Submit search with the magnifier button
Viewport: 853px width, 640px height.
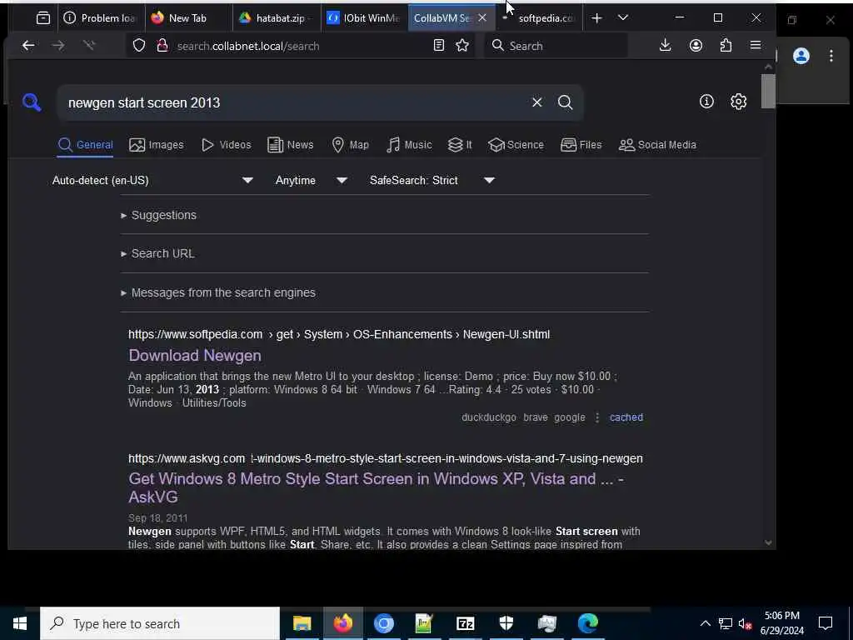(566, 102)
